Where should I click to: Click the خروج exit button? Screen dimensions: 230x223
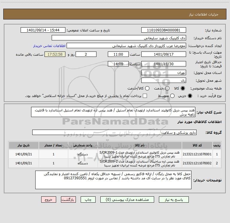point(49,200)
